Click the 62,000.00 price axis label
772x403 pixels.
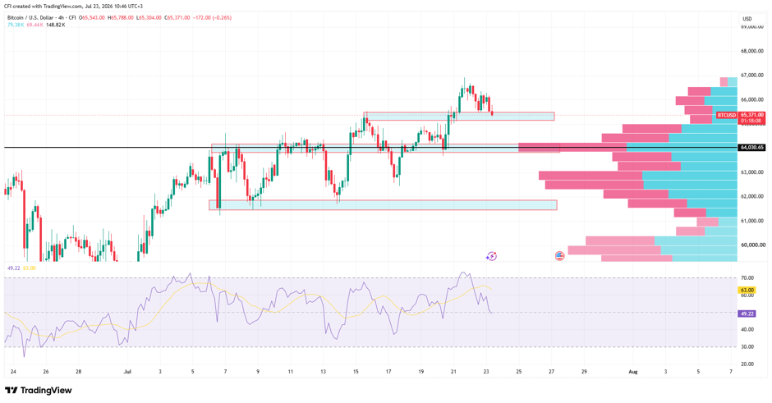(752, 196)
